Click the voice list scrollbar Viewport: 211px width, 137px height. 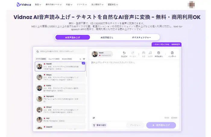point(87,69)
